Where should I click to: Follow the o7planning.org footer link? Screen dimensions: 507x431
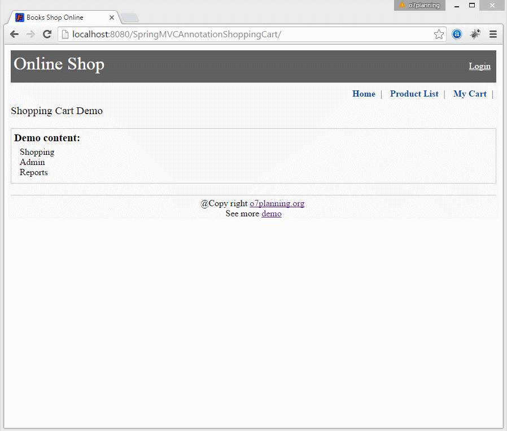coord(277,203)
